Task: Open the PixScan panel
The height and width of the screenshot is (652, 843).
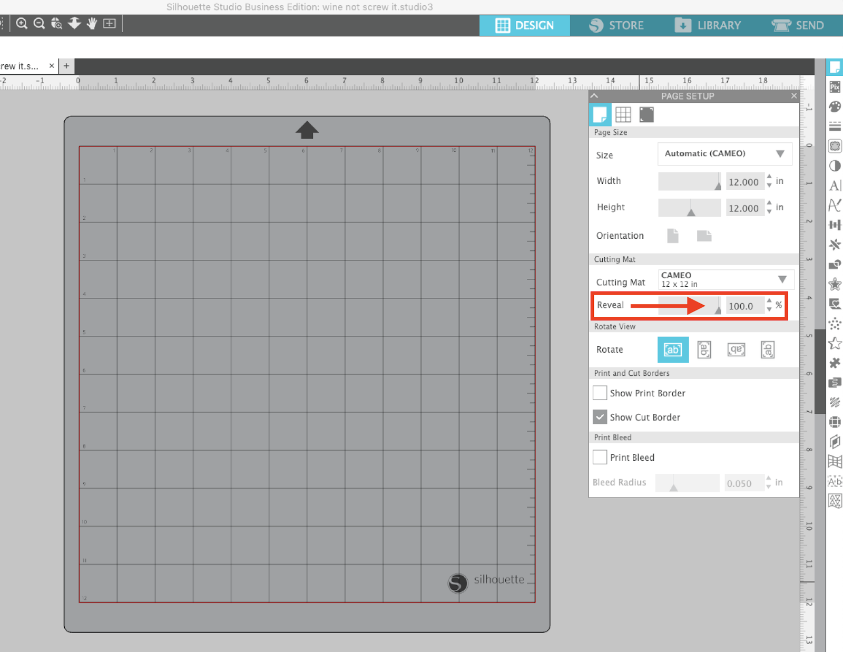Action: pyautogui.click(x=835, y=86)
